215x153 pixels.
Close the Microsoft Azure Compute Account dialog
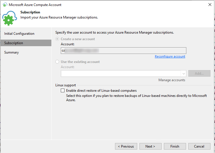pos(210,5)
